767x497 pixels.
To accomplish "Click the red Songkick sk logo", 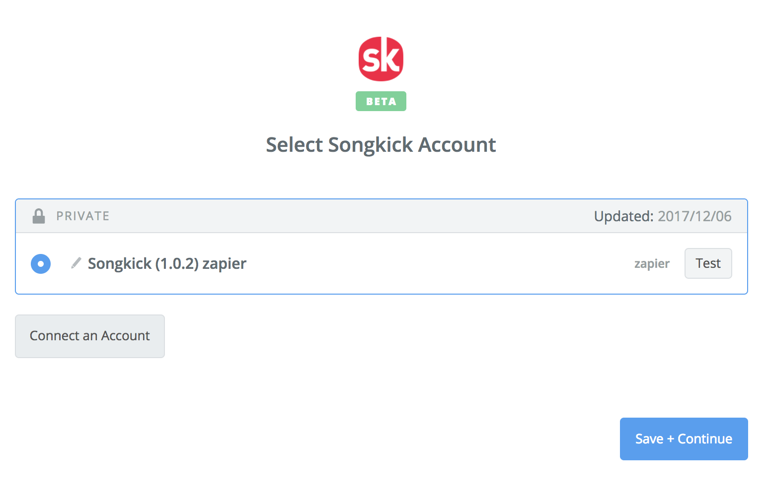I will tap(381, 59).
